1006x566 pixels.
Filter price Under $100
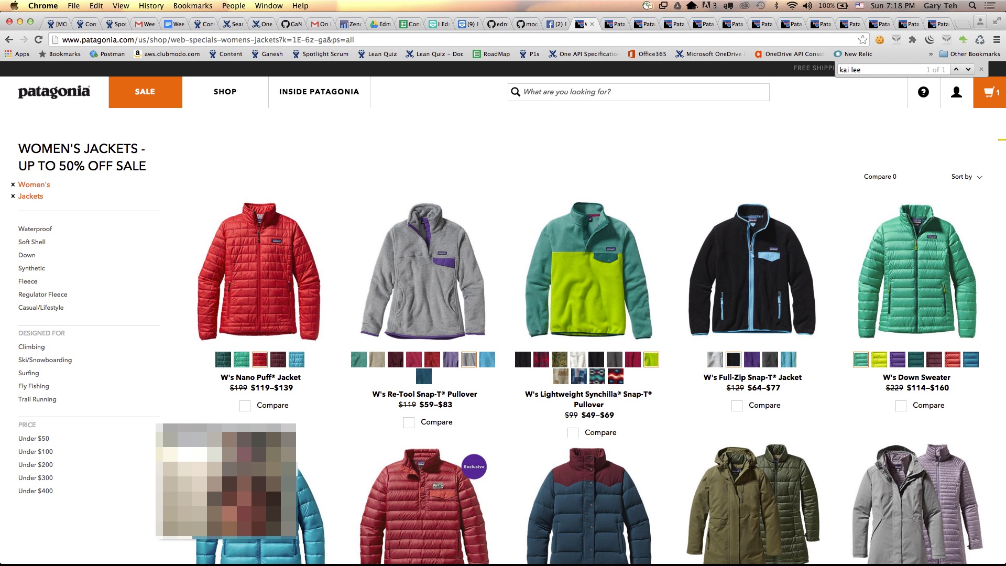[x=36, y=452]
